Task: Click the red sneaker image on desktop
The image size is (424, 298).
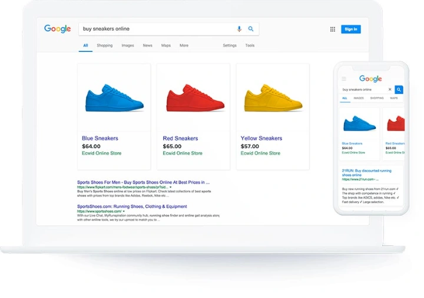Action: click(195, 98)
